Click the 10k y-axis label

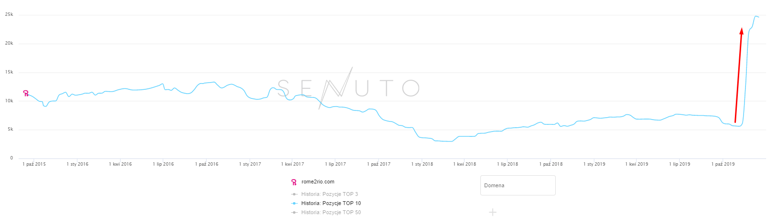9,101
